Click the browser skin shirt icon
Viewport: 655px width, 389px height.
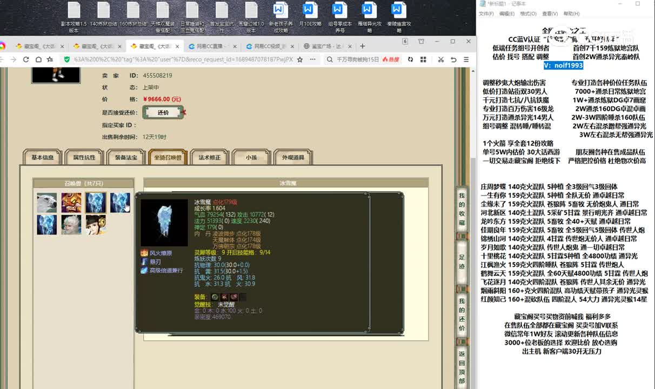421,42
